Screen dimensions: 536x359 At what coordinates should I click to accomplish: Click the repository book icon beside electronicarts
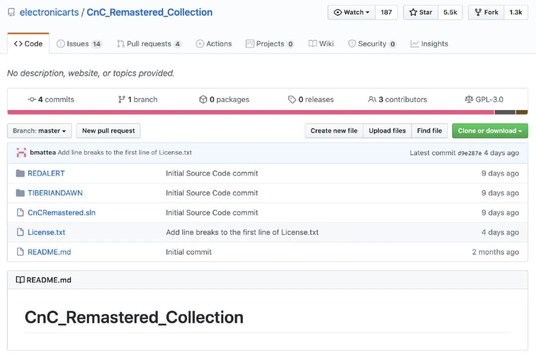click(11, 12)
